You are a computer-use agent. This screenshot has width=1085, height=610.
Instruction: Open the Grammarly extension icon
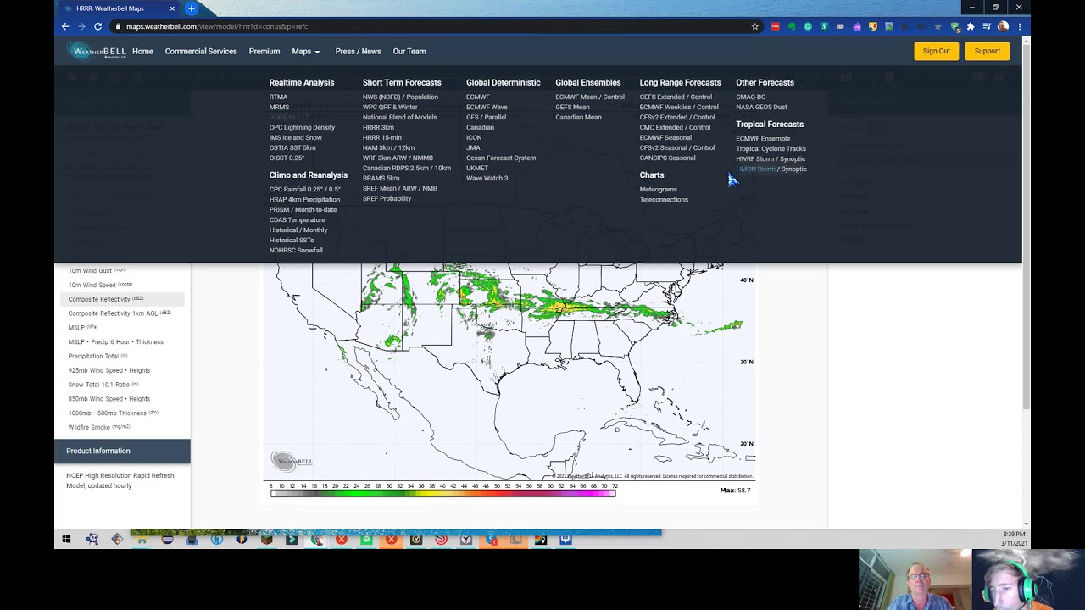[808, 26]
